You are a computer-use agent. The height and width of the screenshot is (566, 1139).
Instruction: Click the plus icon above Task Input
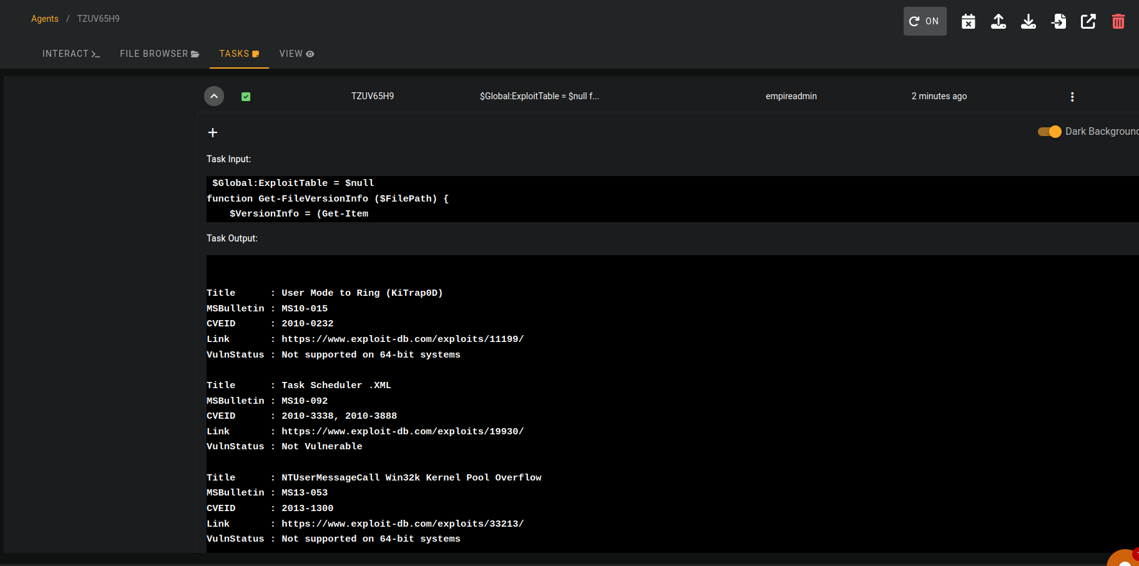pos(213,132)
